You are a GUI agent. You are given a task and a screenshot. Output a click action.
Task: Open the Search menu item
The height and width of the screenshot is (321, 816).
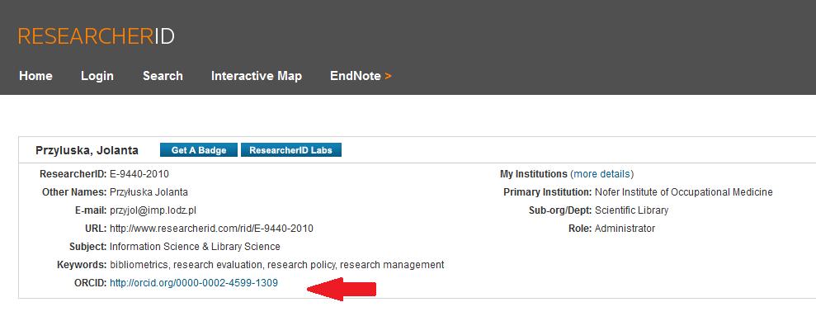pos(163,76)
